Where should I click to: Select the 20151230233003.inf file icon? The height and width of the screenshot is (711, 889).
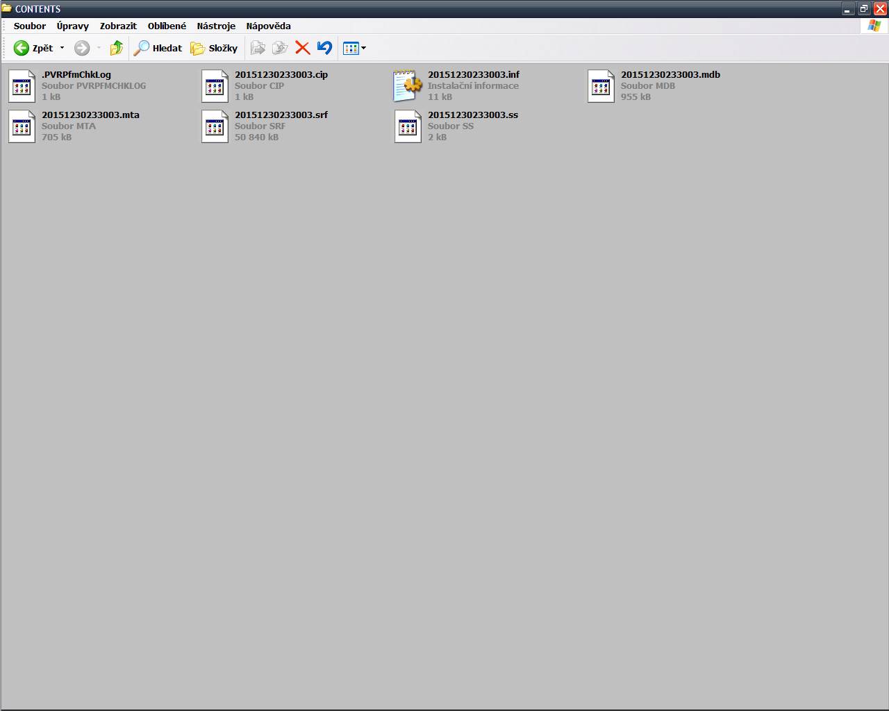(408, 86)
